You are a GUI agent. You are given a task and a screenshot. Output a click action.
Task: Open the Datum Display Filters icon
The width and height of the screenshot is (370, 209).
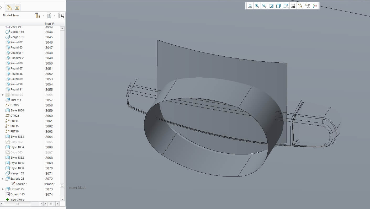300,6
